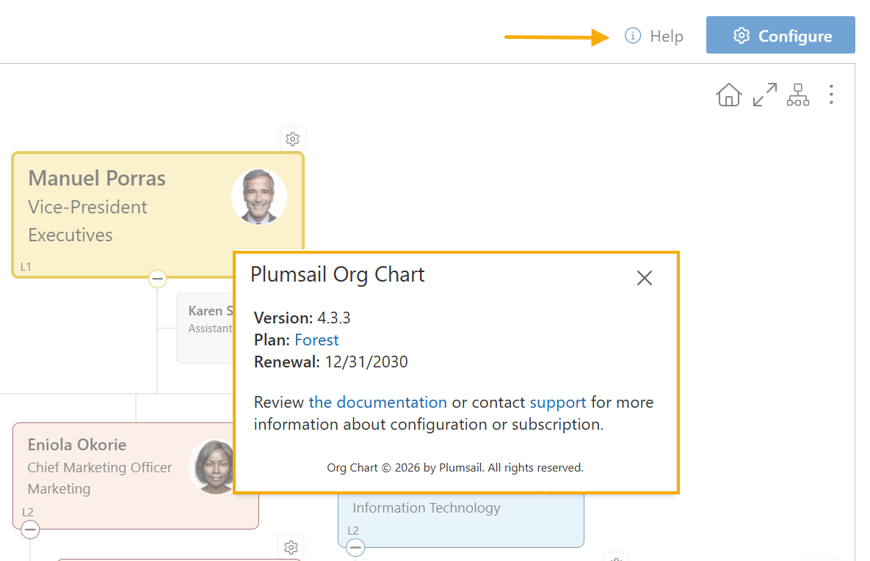The width and height of the screenshot is (870, 561).
Task: Toggle full screen expand arrows icon
Action: [x=764, y=95]
